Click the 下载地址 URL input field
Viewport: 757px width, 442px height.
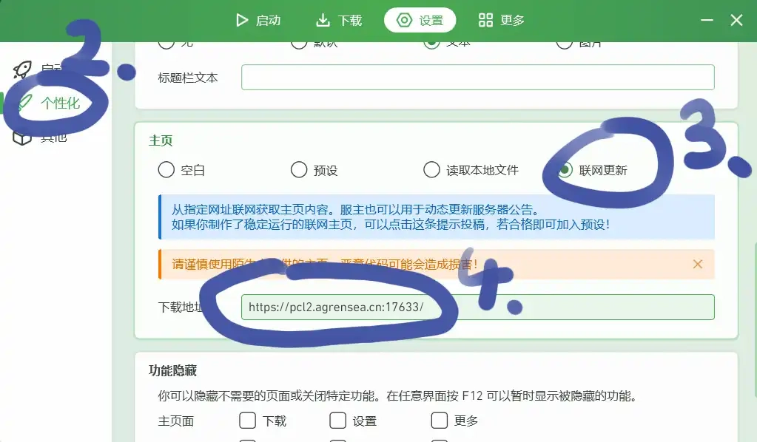point(477,307)
